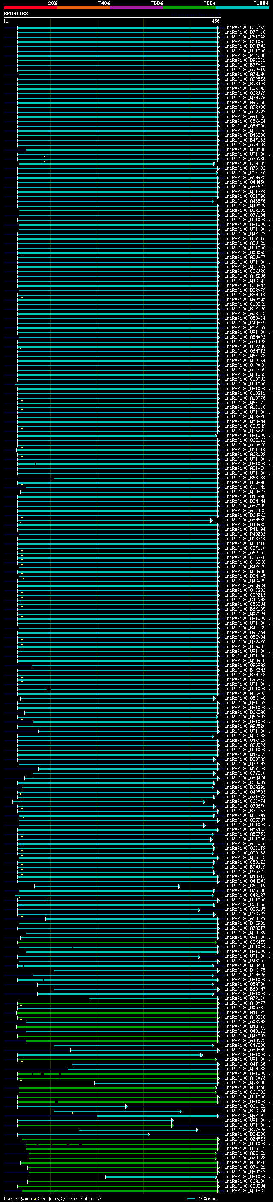The image size is (273, 1202).
Task: Select hit label UniRef100_P41094
Action: [x=244, y=529]
